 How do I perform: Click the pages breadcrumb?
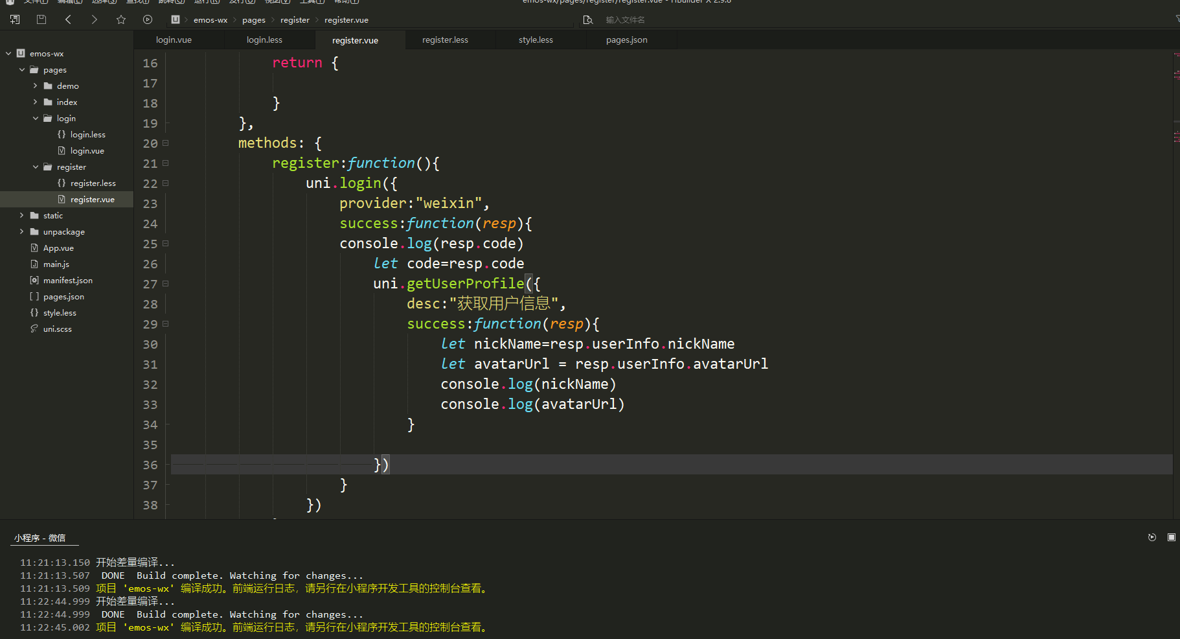coord(254,20)
